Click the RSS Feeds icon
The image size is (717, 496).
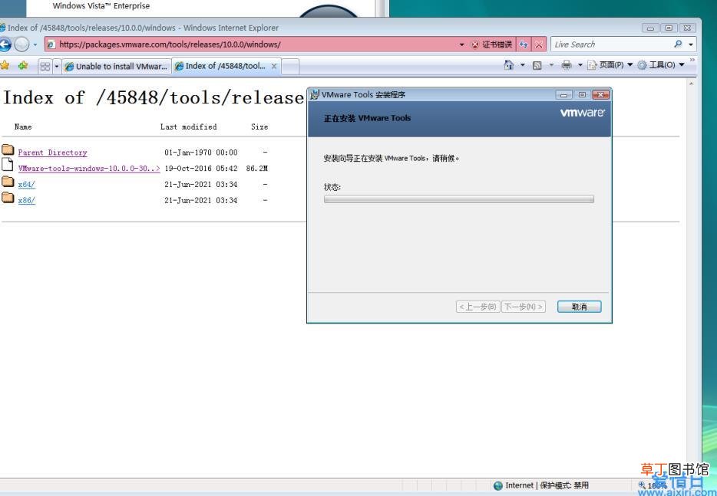click(x=537, y=65)
